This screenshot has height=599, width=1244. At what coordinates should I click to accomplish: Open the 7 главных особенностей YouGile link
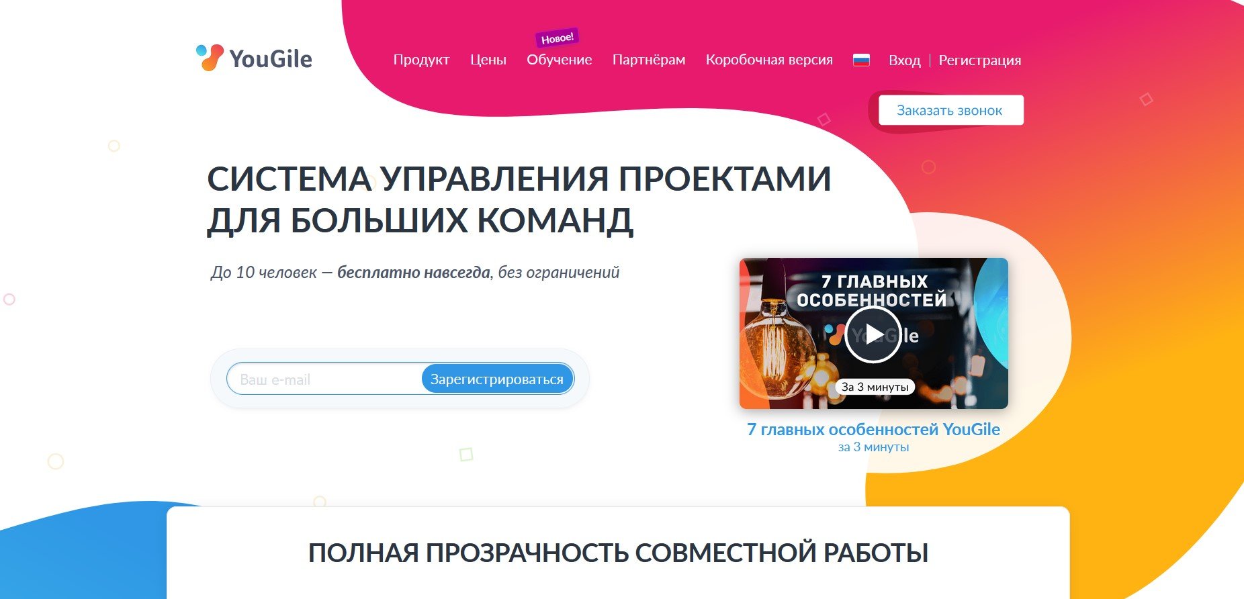point(873,430)
